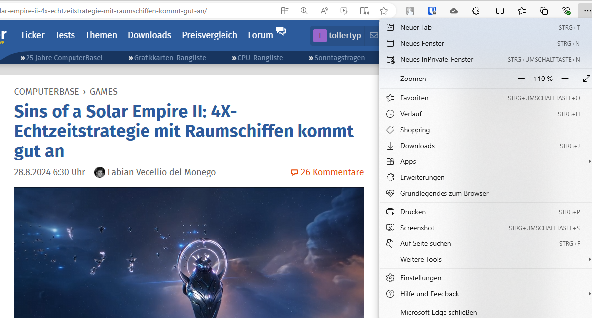Click the app-available install icon in address bar
Viewport: 592px width, 318px height.
285,11
